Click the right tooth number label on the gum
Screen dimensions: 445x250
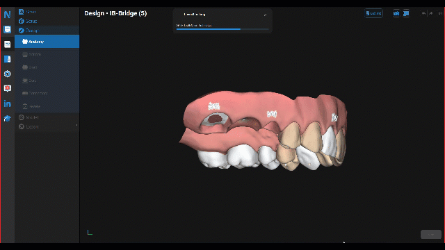pyautogui.click(x=334, y=117)
